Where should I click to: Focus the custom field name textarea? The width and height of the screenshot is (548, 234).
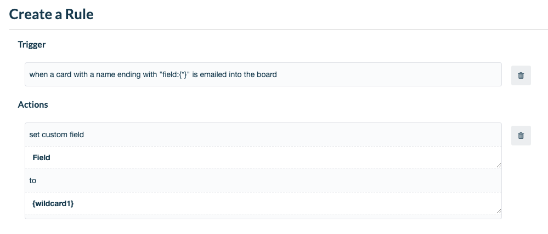pos(263,157)
